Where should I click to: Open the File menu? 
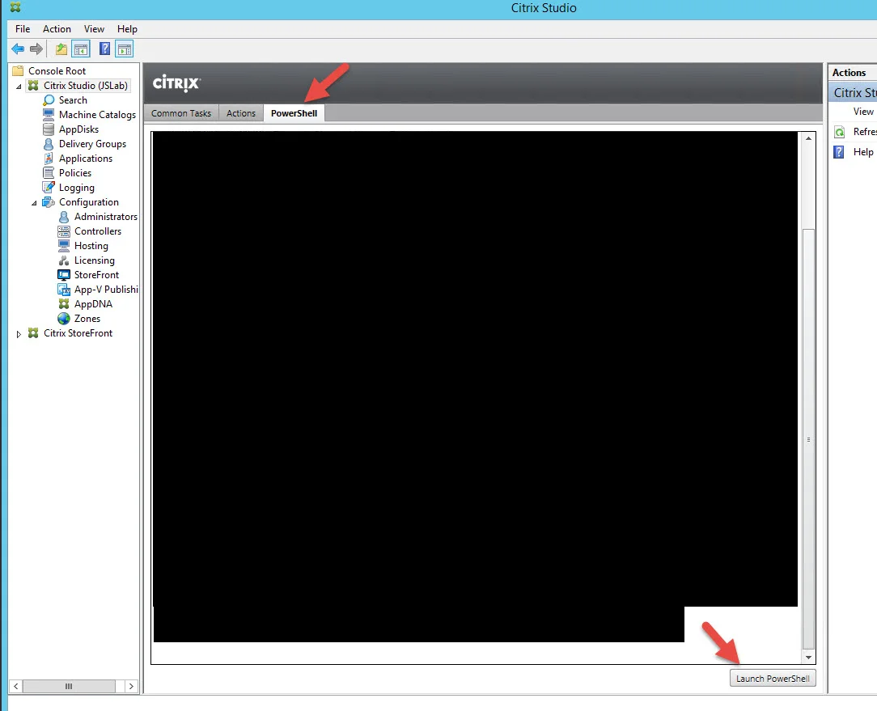click(23, 29)
